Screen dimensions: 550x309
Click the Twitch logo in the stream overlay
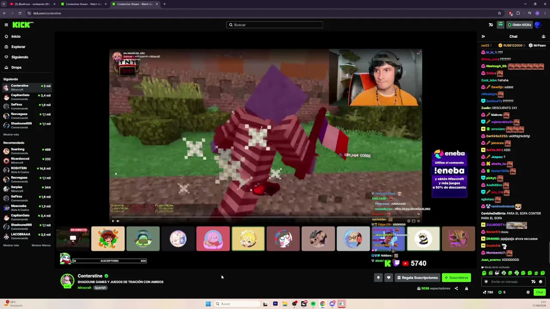397,264
